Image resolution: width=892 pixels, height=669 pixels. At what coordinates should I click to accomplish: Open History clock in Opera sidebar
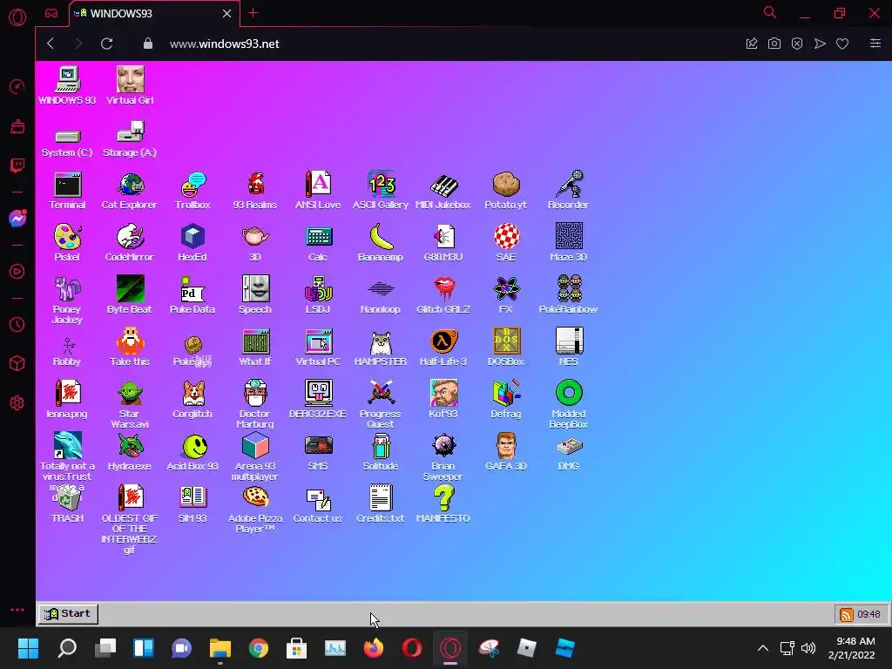17,325
